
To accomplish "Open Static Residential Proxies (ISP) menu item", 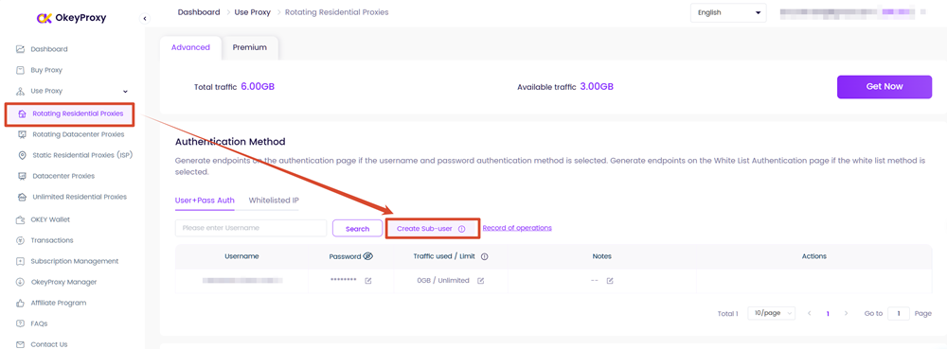I will point(82,155).
